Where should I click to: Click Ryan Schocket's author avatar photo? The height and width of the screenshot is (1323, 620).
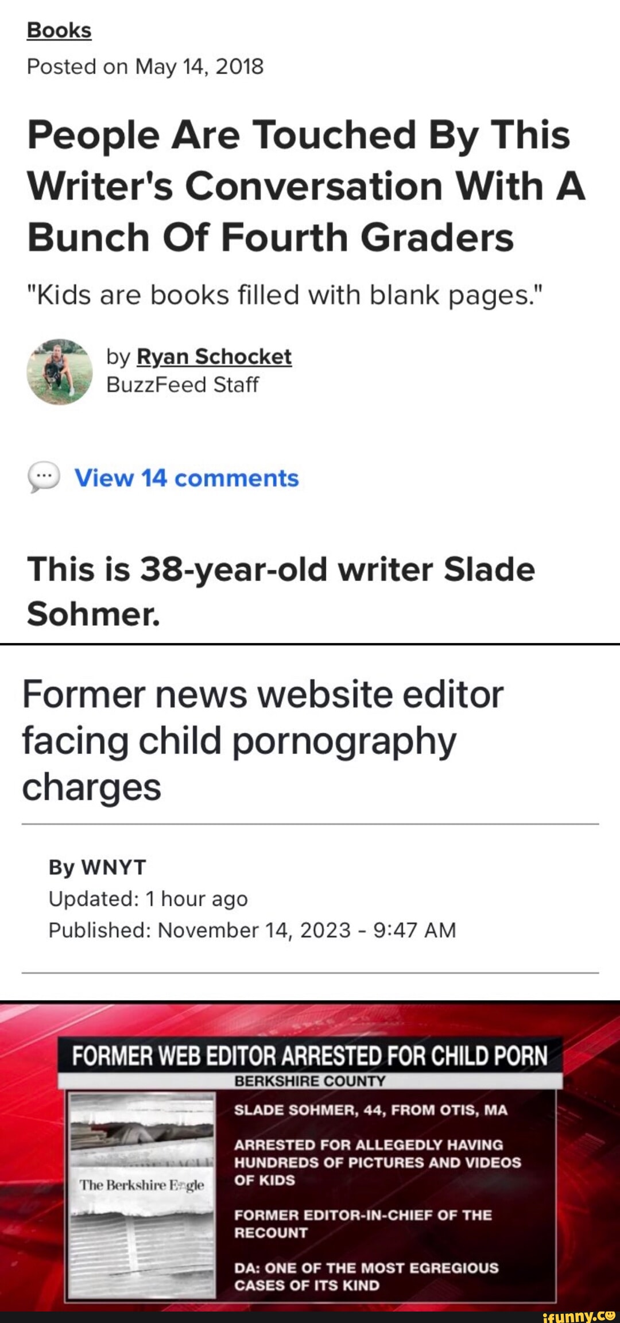tap(59, 372)
